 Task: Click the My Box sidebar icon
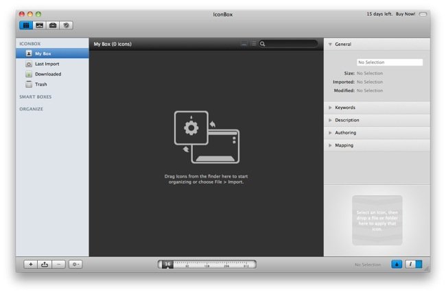(29, 53)
